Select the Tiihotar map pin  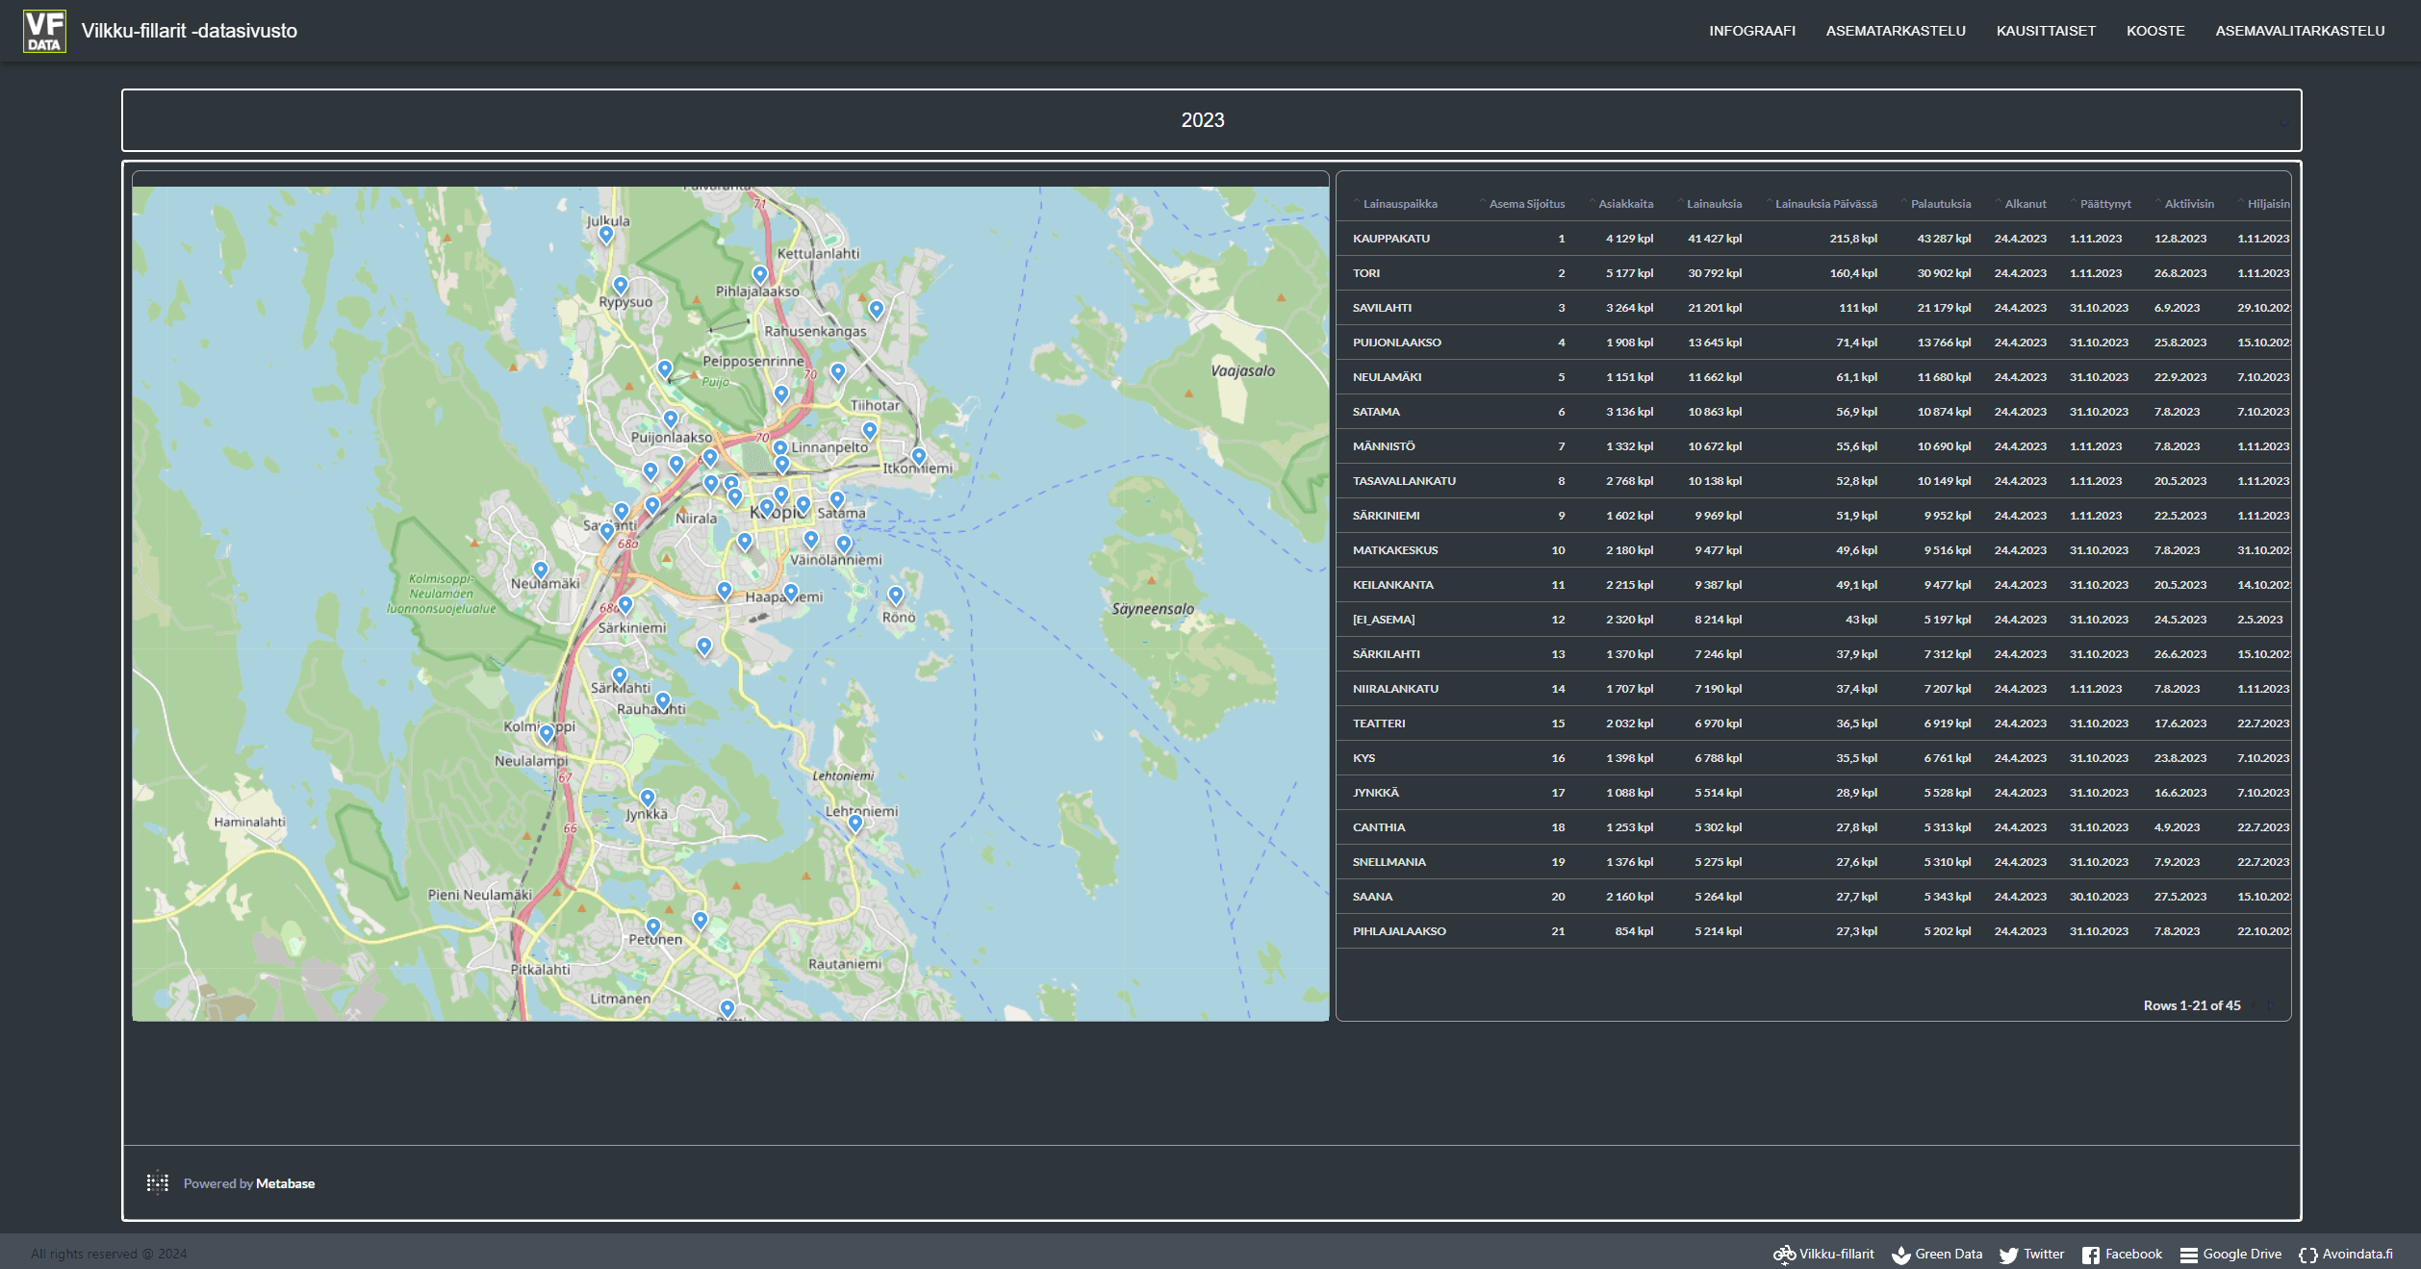click(870, 432)
